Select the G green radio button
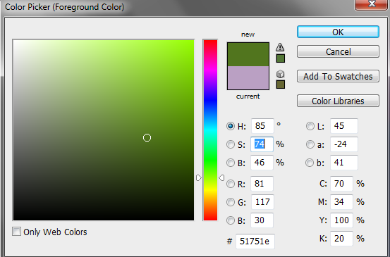The height and width of the screenshot is (257, 390). coord(231,202)
